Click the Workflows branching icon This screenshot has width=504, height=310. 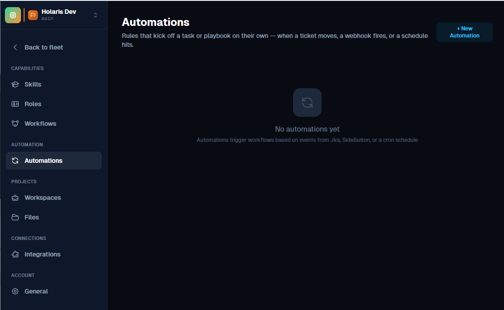tap(15, 124)
